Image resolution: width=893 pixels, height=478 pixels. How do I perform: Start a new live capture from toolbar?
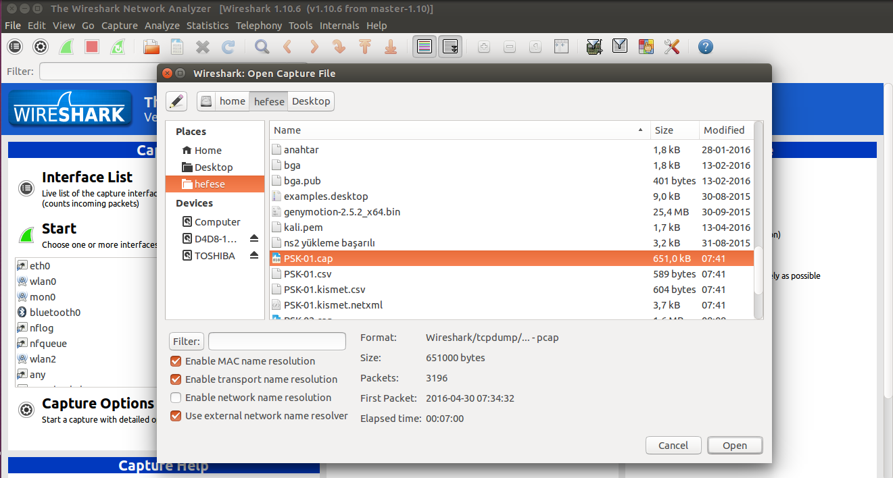[x=66, y=47]
